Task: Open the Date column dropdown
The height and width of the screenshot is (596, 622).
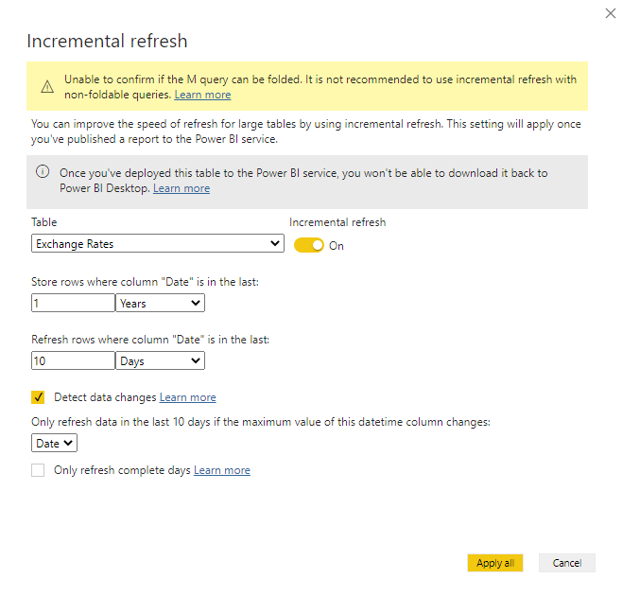Action: click(x=54, y=443)
